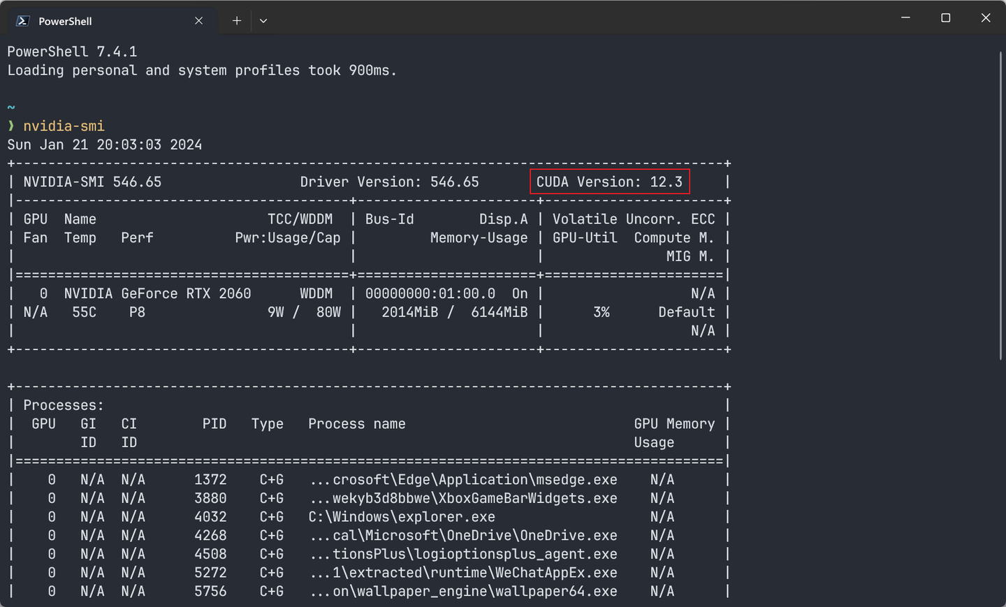
Task: Close the PowerShell tab
Action: (198, 20)
